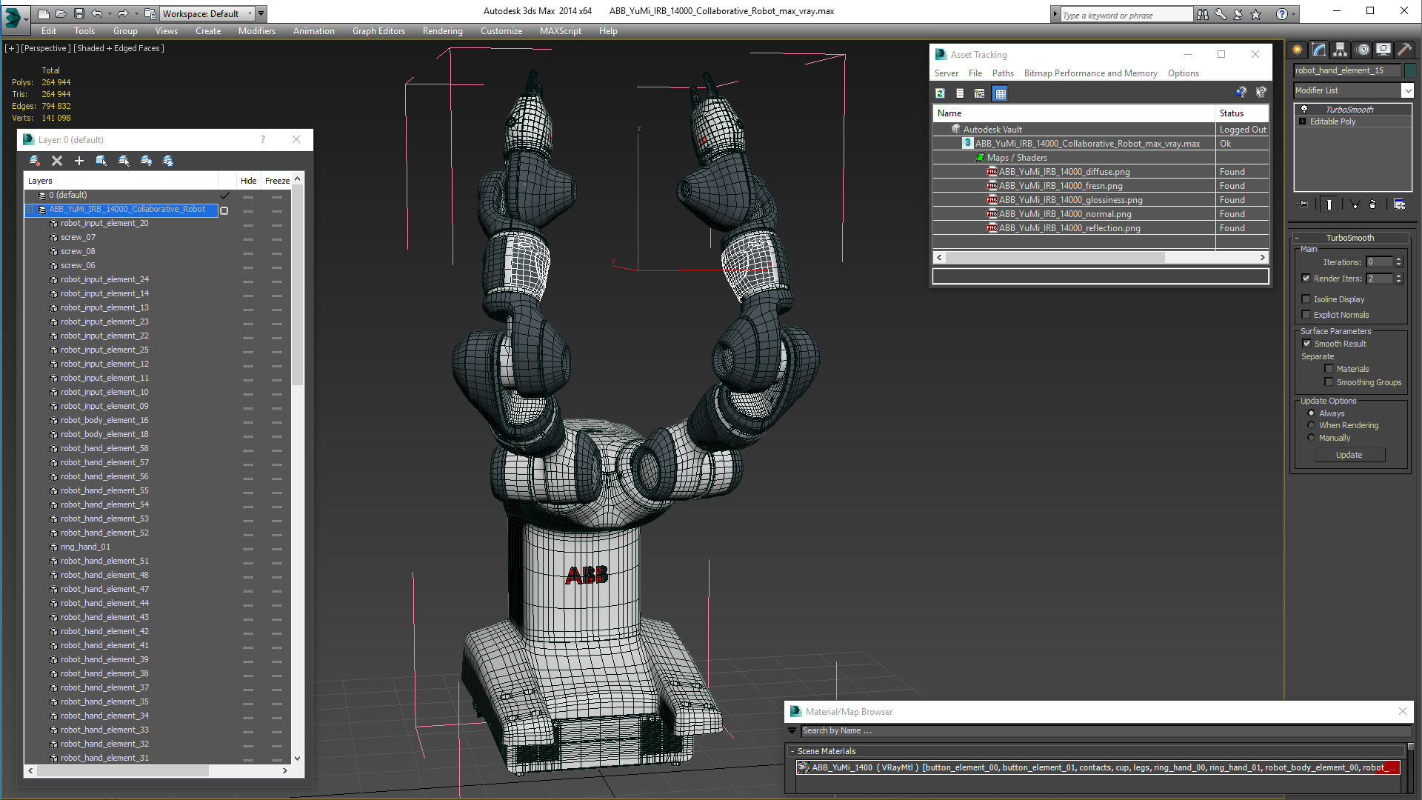
Task: Delete highlighted layer with the X icon
Action: [x=57, y=161]
